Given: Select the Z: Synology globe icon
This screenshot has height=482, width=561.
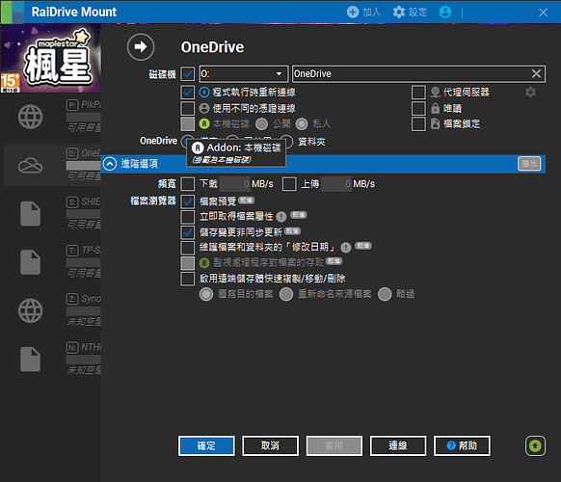Looking at the screenshot, I should [x=31, y=310].
